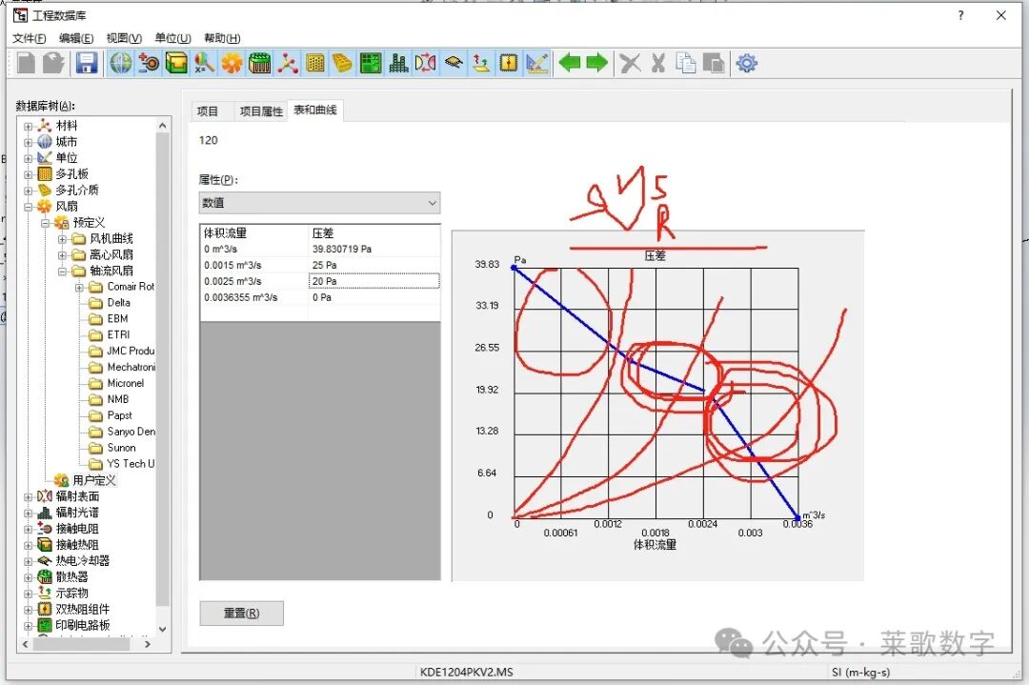Click the perforated plate toolbar icon
1029x685 pixels.
tap(317, 63)
